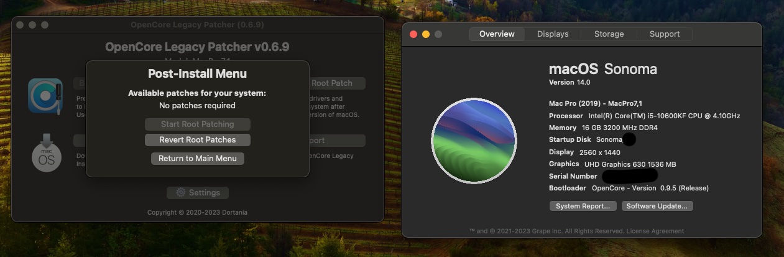Click the OpenCore Legacy Patcher v0.6.9 heading
The width and height of the screenshot is (784, 257).
197,47
